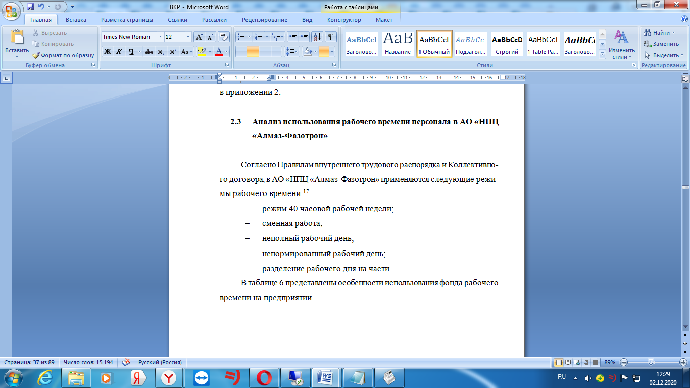The width and height of the screenshot is (690, 388).
Task: Increase paragraph indent
Action: point(304,37)
